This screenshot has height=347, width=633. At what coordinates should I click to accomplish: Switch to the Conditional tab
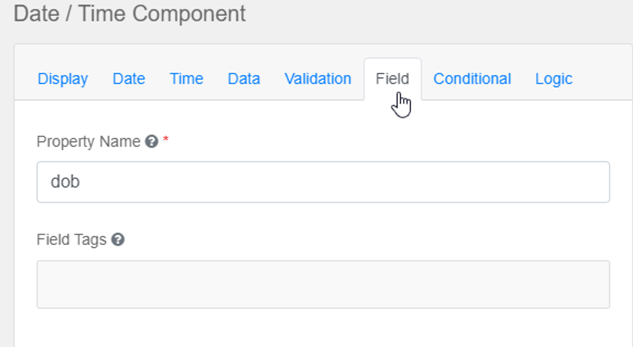pyautogui.click(x=472, y=79)
